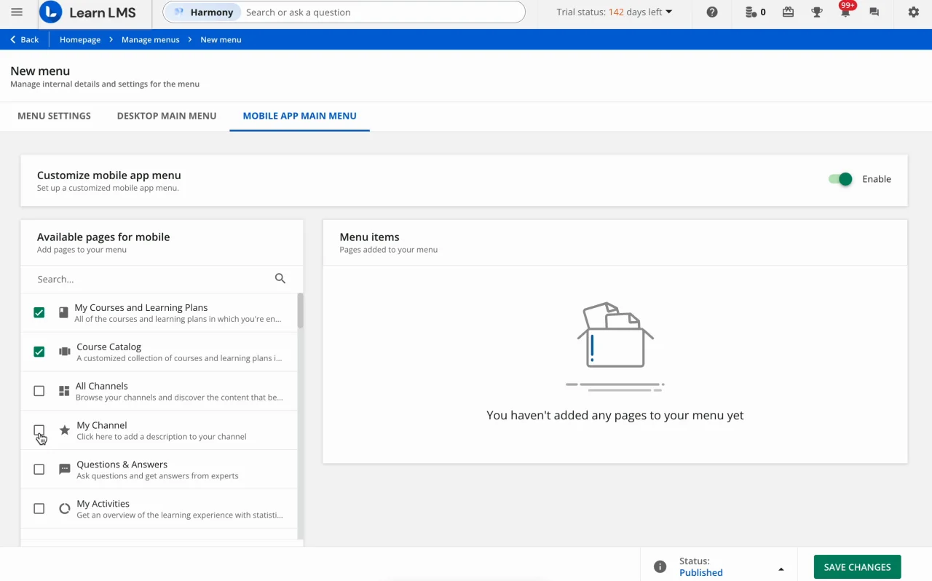
Task: Click the status info icon
Action: pos(660,566)
